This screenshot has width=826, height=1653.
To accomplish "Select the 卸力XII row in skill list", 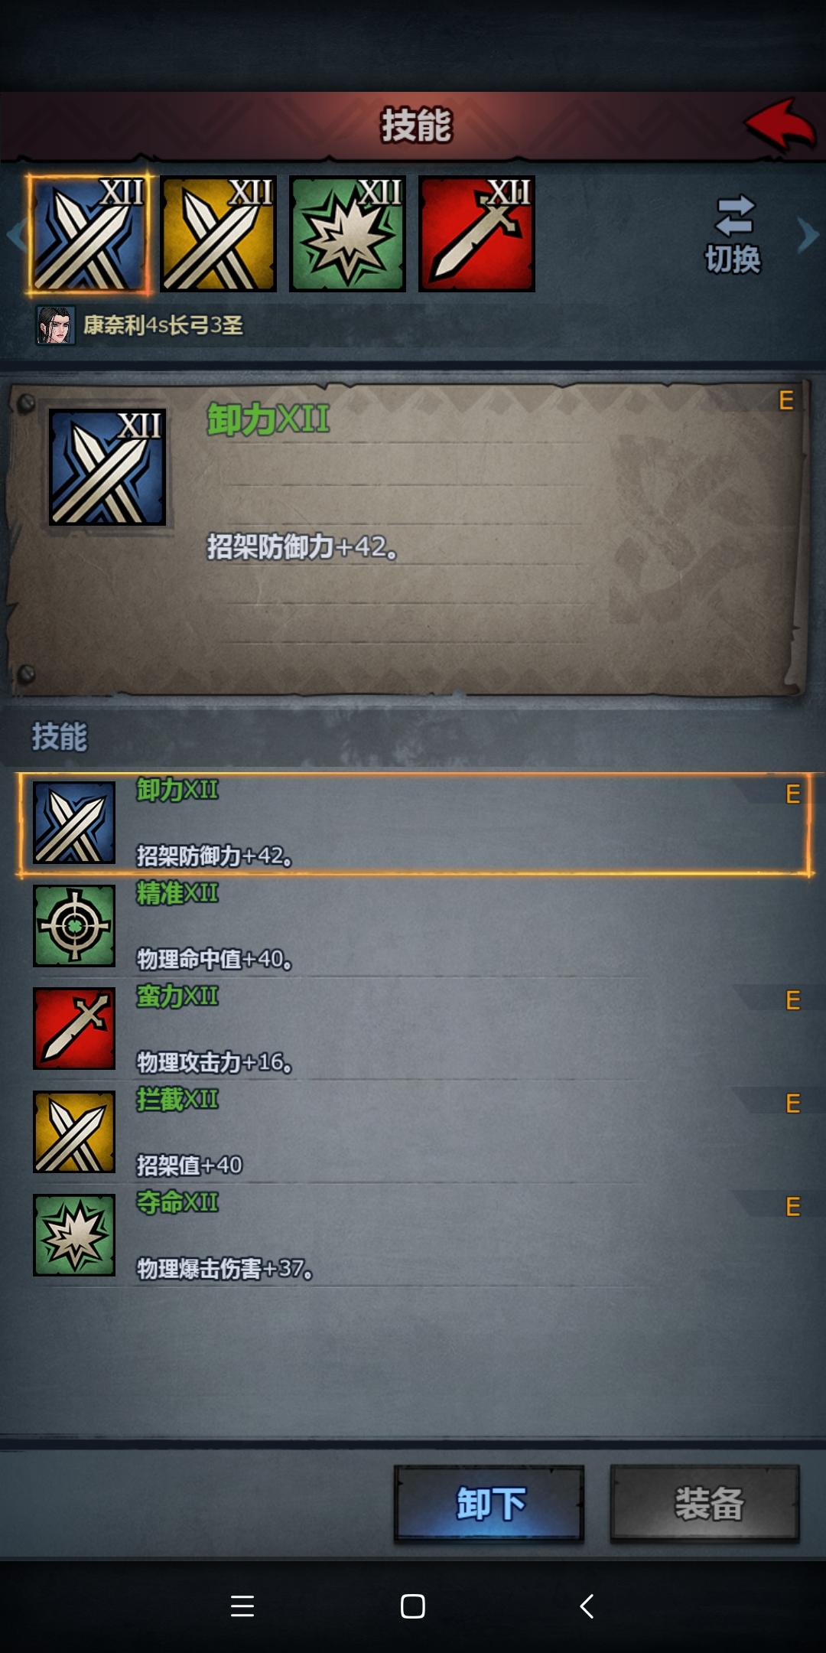I will click(x=414, y=823).
